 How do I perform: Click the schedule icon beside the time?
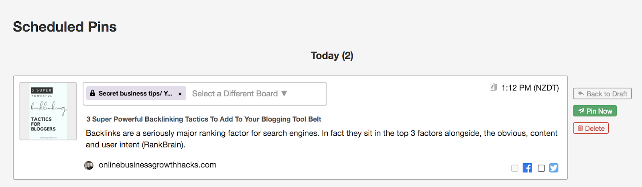click(493, 87)
